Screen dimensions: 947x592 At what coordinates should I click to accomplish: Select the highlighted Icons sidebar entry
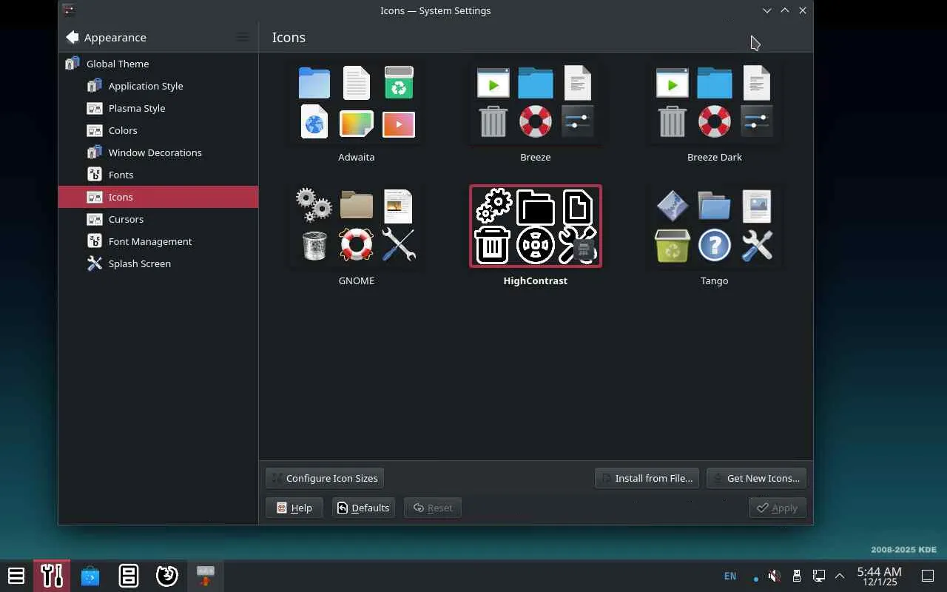pyautogui.click(x=158, y=197)
